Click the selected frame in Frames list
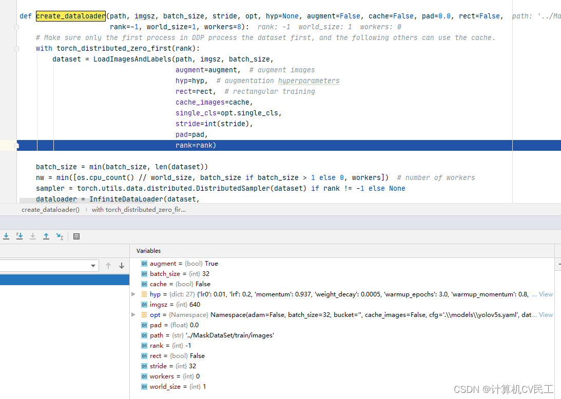 [x=64, y=280]
